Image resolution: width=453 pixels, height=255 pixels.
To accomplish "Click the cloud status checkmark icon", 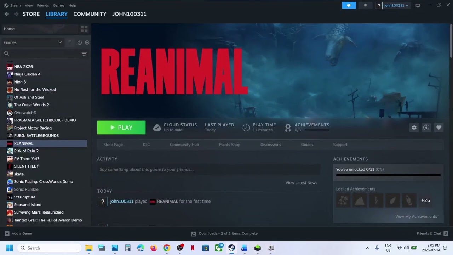I will [x=157, y=127].
